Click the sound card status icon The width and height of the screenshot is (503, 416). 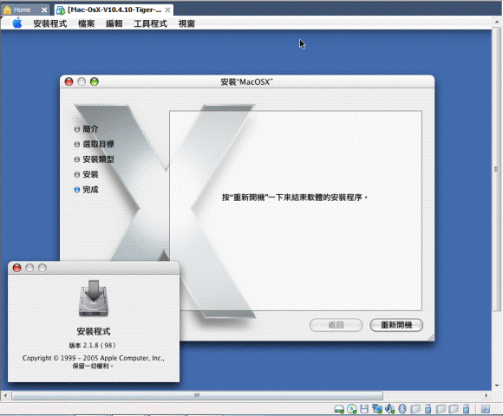[389, 408]
